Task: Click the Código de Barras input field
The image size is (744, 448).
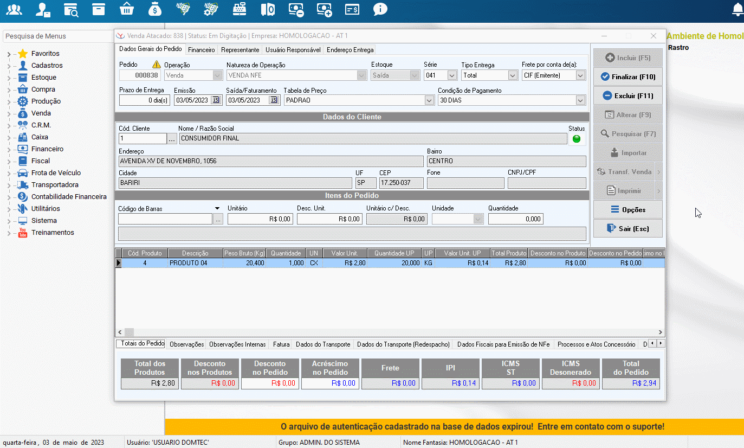Action: tap(165, 219)
